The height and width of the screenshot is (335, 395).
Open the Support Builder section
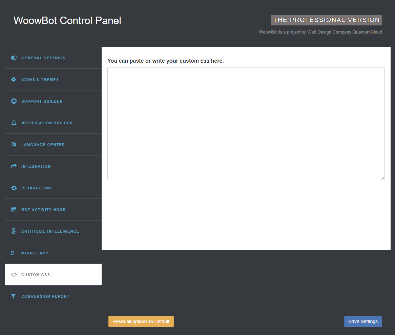click(x=53, y=101)
